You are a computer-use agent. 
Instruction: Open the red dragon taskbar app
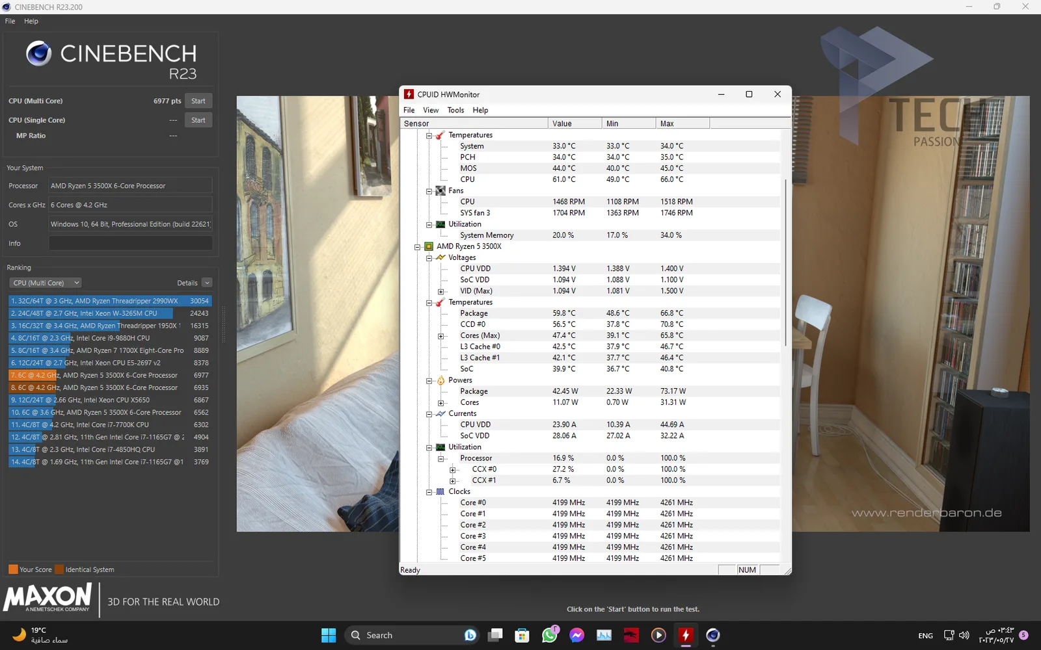(631, 635)
